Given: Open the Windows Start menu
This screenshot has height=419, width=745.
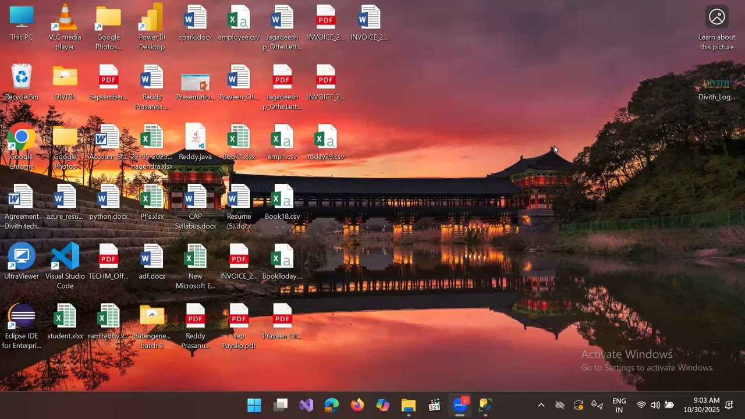Looking at the screenshot, I should (x=254, y=406).
